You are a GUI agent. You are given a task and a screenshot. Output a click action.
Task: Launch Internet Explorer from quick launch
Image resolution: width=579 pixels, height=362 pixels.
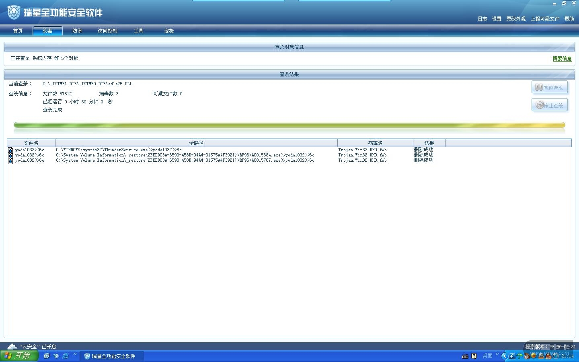pyautogui.click(x=65, y=356)
